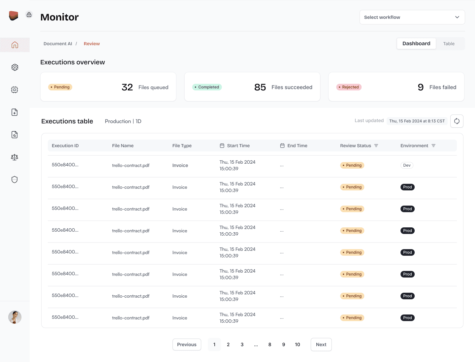Click the Dev environment badge
Screen dimensions: 475x362
click(x=407, y=165)
